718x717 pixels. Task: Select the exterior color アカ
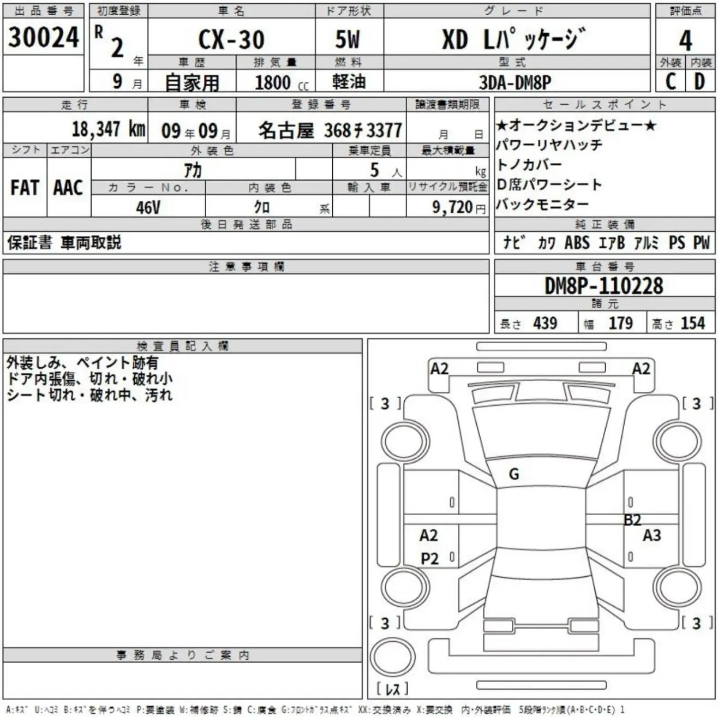point(193,170)
